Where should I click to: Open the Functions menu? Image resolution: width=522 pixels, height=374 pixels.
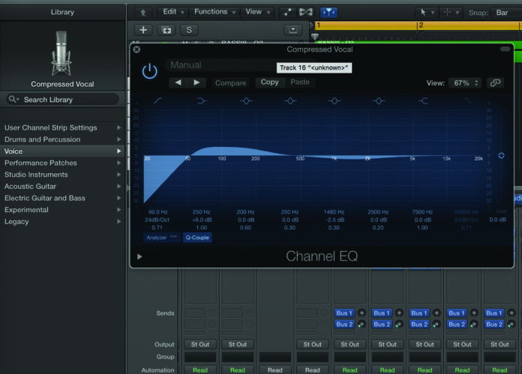tap(214, 12)
